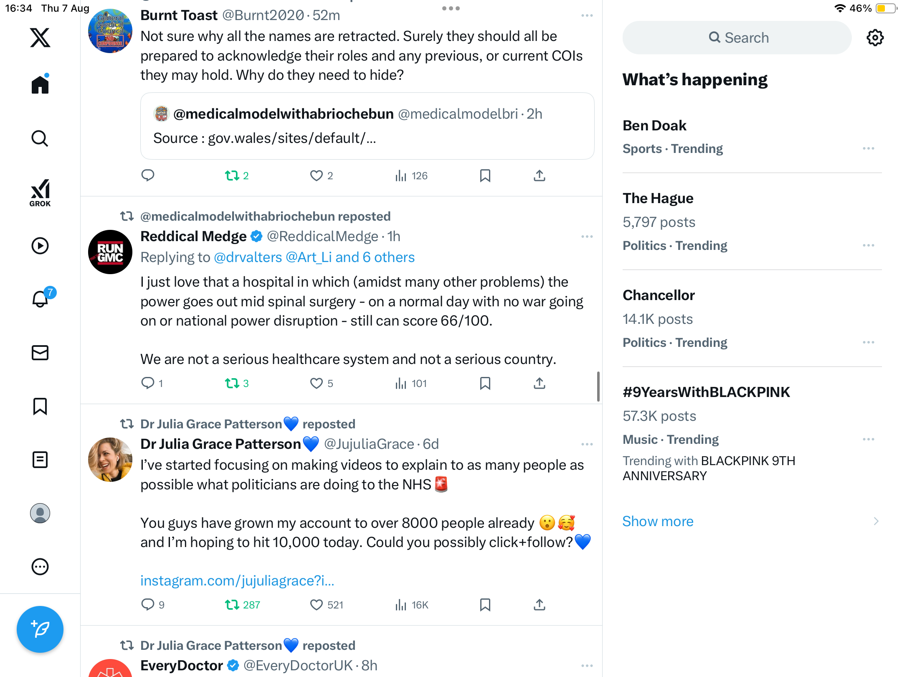
Task: Bookmark Dr Julia Grace Patterson's post
Action: tap(485, 605)
